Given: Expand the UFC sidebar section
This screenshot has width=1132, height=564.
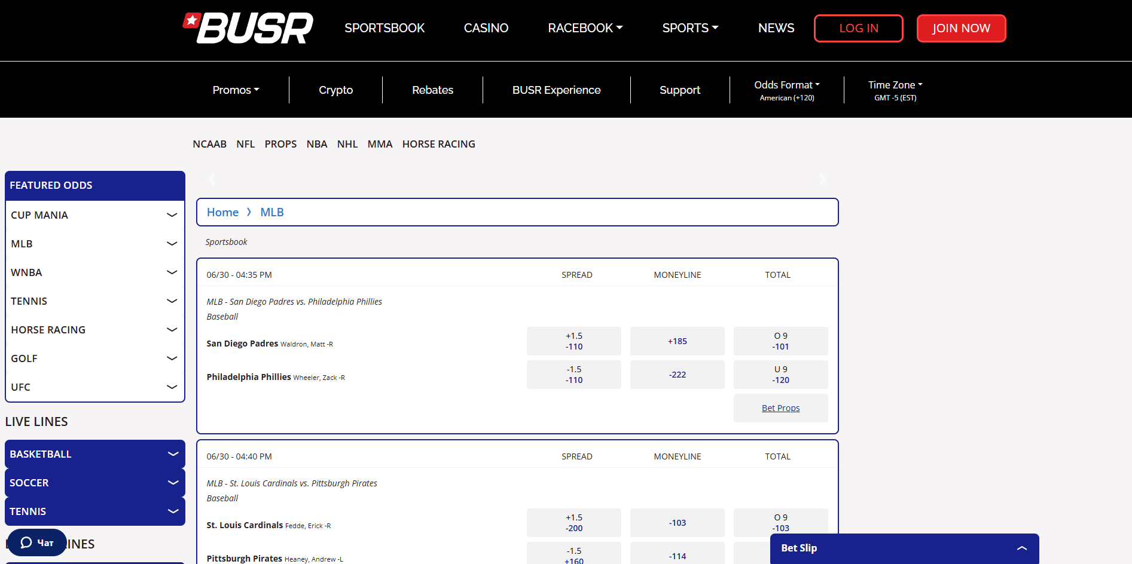Looking at the screenshot, I should pyautogui.click(x=95, y=387).
